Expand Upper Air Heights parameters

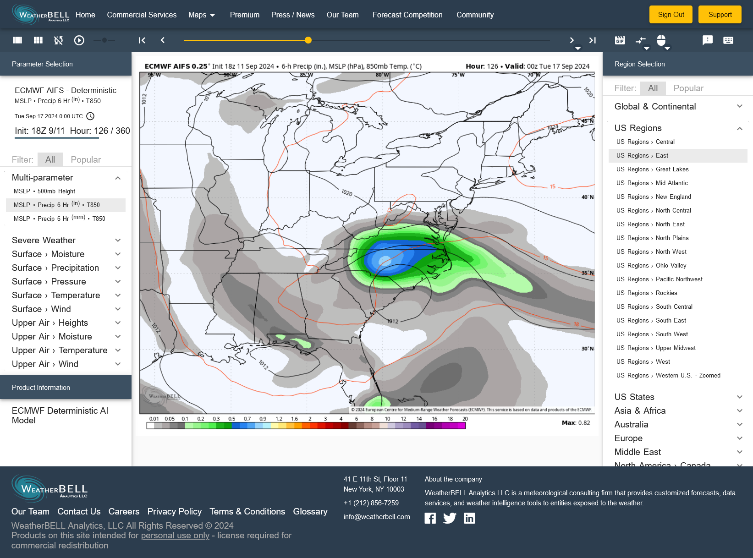tap(66, 323)
